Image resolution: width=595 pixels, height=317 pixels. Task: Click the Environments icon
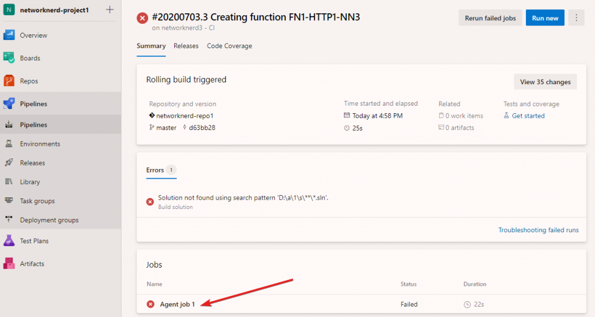coord(9,144)
